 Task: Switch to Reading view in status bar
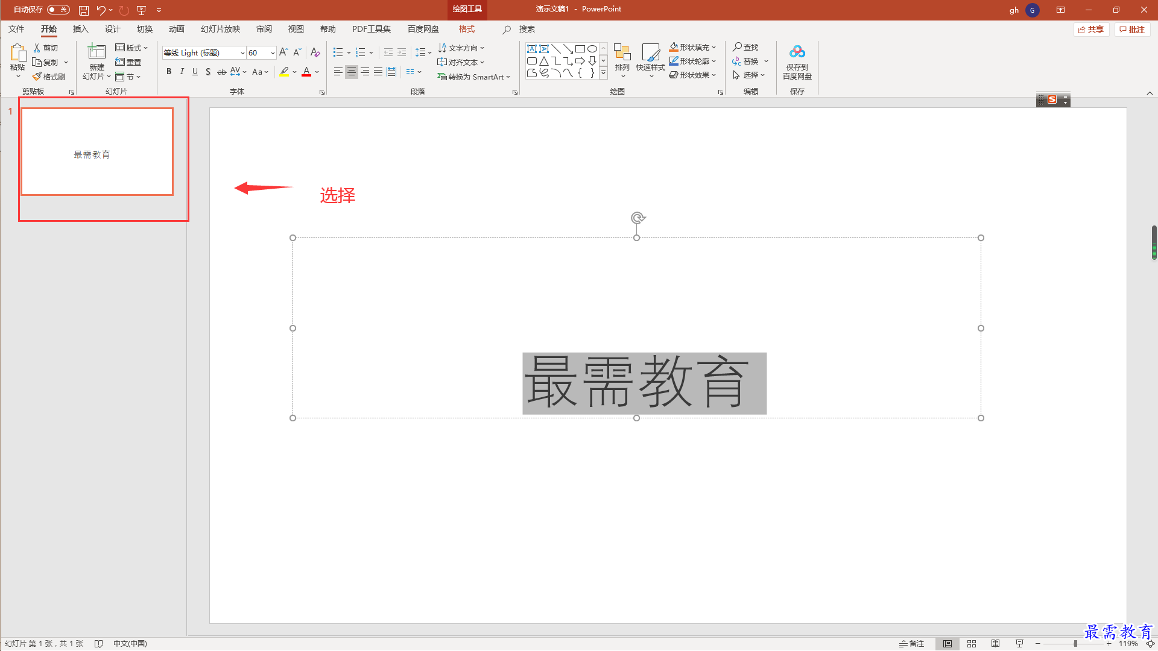[x=996, y=644]
